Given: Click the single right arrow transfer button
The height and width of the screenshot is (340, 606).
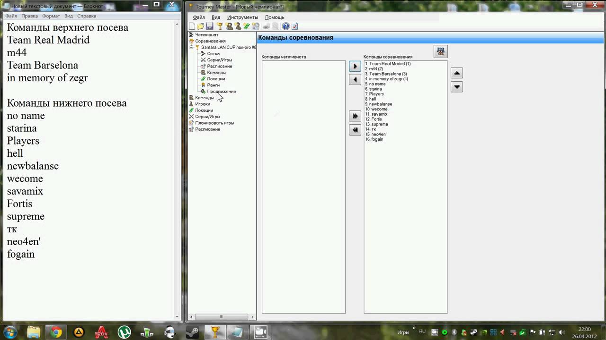Looking at the screenshot, I should pos(355,67).
